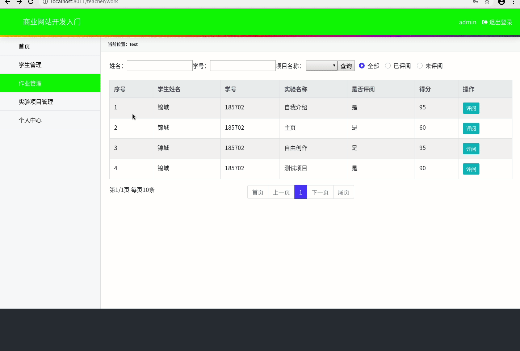Click the logout icon beside 退出登录

point(485,22)
